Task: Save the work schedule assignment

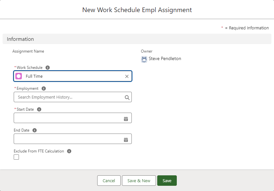Action: (x=167, y=181)
